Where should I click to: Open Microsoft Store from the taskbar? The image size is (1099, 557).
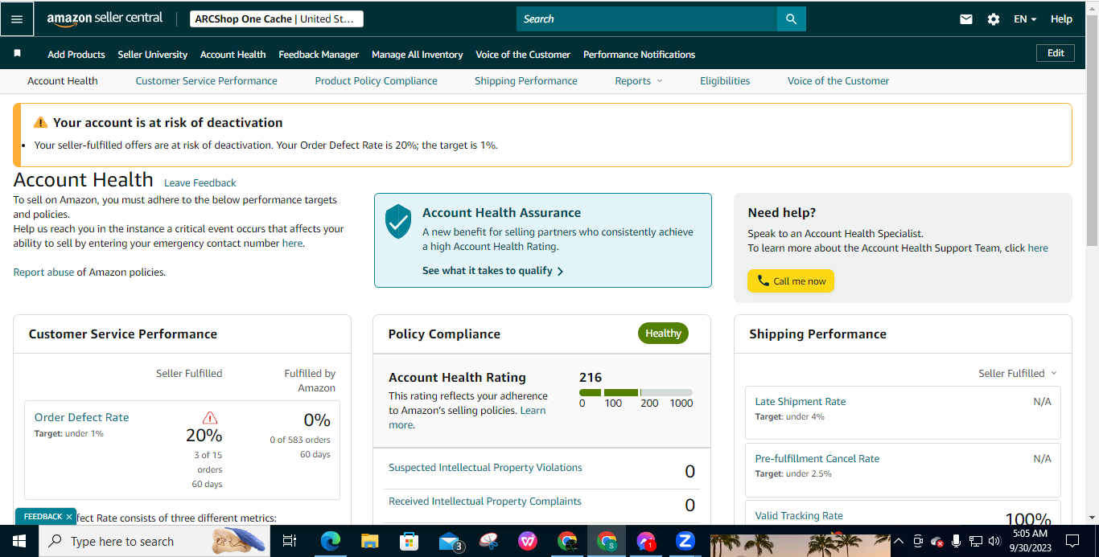coord(409,541)
